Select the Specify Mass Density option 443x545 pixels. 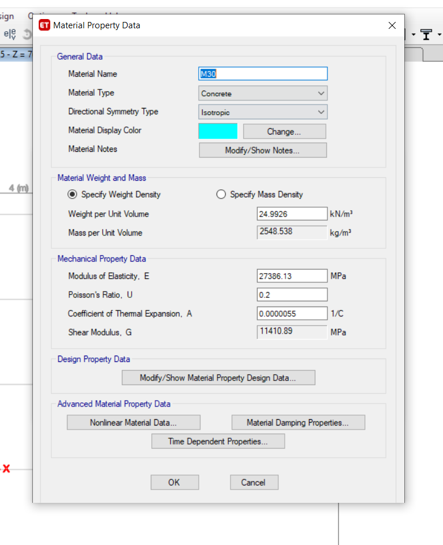221,195
